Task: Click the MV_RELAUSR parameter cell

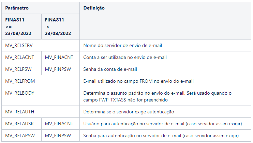Action: (21, 124)
